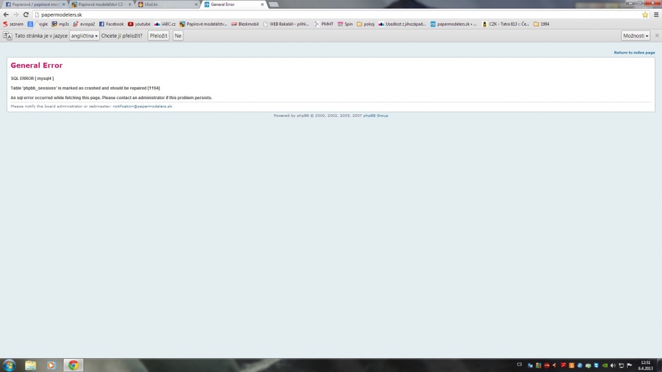This screenshot has width=662, height=372.
Task: Open the Možnosti options dropdown
Action: click(x=636, y=36)
